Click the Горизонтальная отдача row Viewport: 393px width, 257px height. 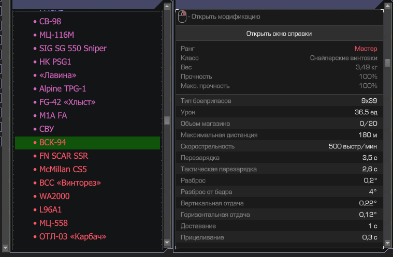[x=279, y=215]
